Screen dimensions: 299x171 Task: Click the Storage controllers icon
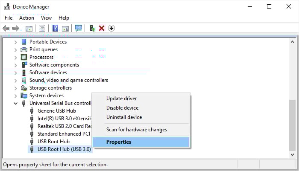[24, 88]
